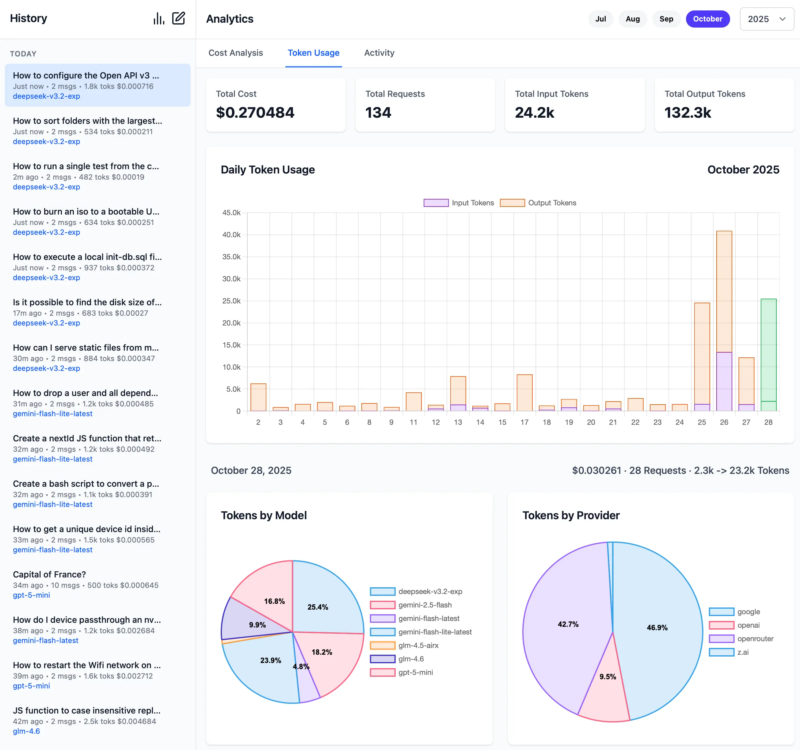Select the Jul month button
Viewport: 800px width, 750px height.
[600, 19]
